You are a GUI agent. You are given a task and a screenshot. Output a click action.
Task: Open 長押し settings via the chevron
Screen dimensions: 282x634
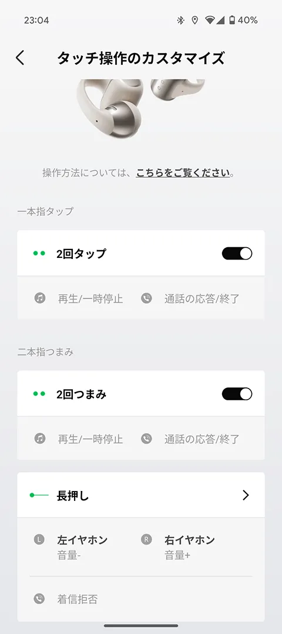[x=246, y=495]
